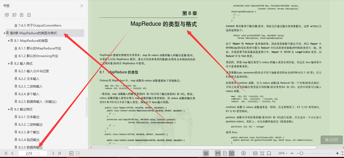Open actual size 1:1 view
This screenshot has height=158, width=344.
point(255,153)
